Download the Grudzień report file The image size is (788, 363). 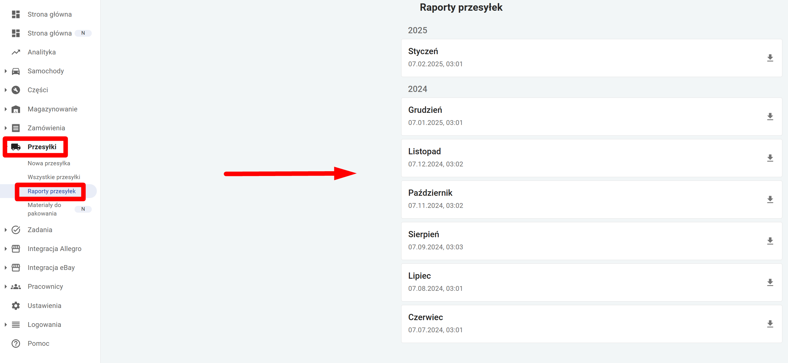[770, 117]
